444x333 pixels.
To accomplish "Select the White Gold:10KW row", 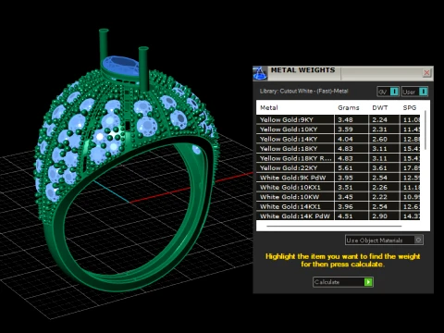I will tap(338, 197).
